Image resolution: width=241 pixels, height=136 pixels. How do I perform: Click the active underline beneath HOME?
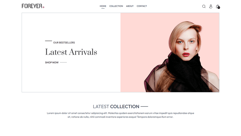[103, 8]
